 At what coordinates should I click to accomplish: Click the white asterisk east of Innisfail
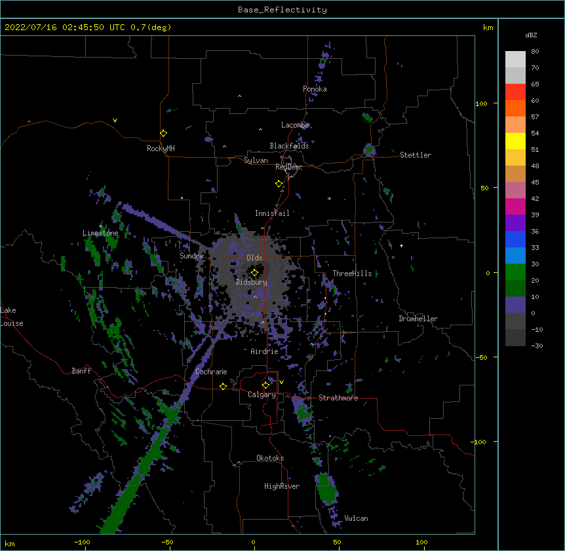click(x=329, y=198)
